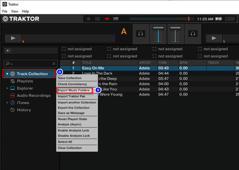
Task: Sort by the # column header
Action: coord(76,63)
